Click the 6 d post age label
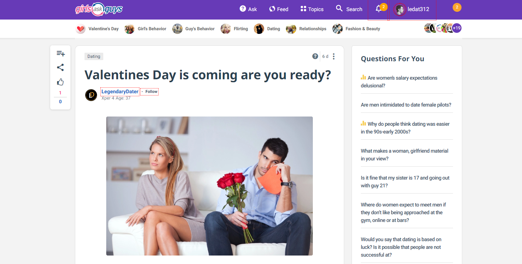522x264 pixels. pyautogui.click(x=325, y=56)
